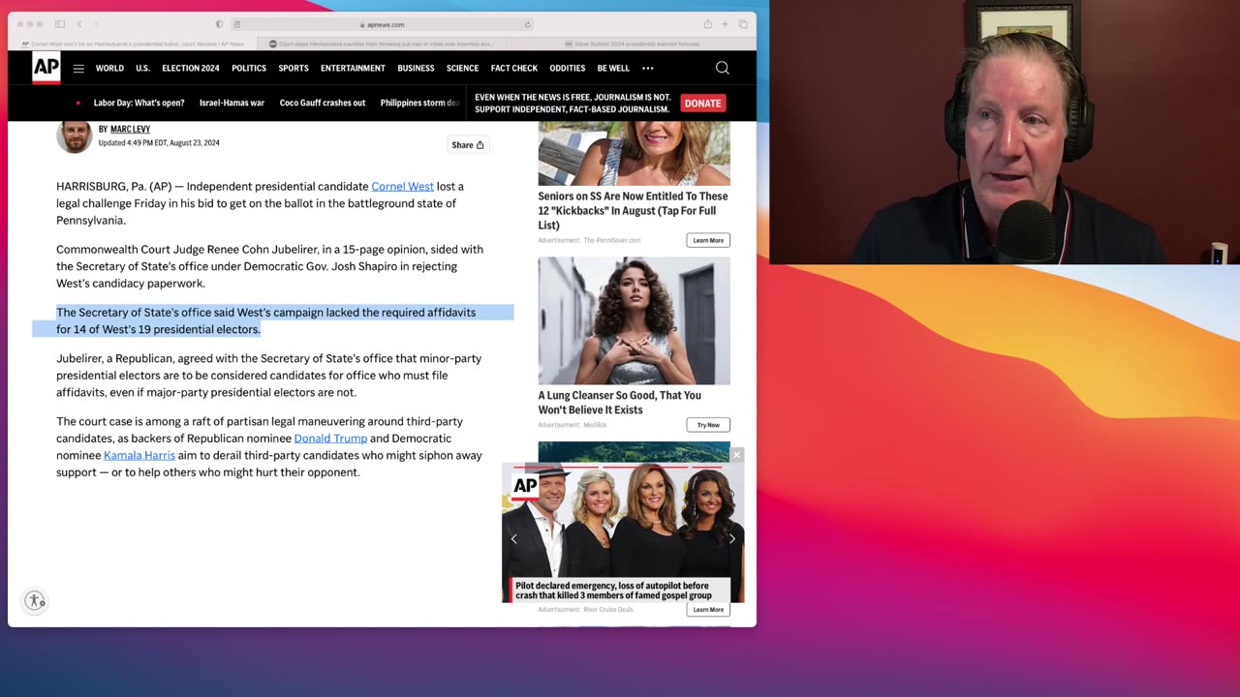Viewport: 1240px width, 697px height.
Task: Follow the Cornel West link
Action: click(x=402, y=186)
